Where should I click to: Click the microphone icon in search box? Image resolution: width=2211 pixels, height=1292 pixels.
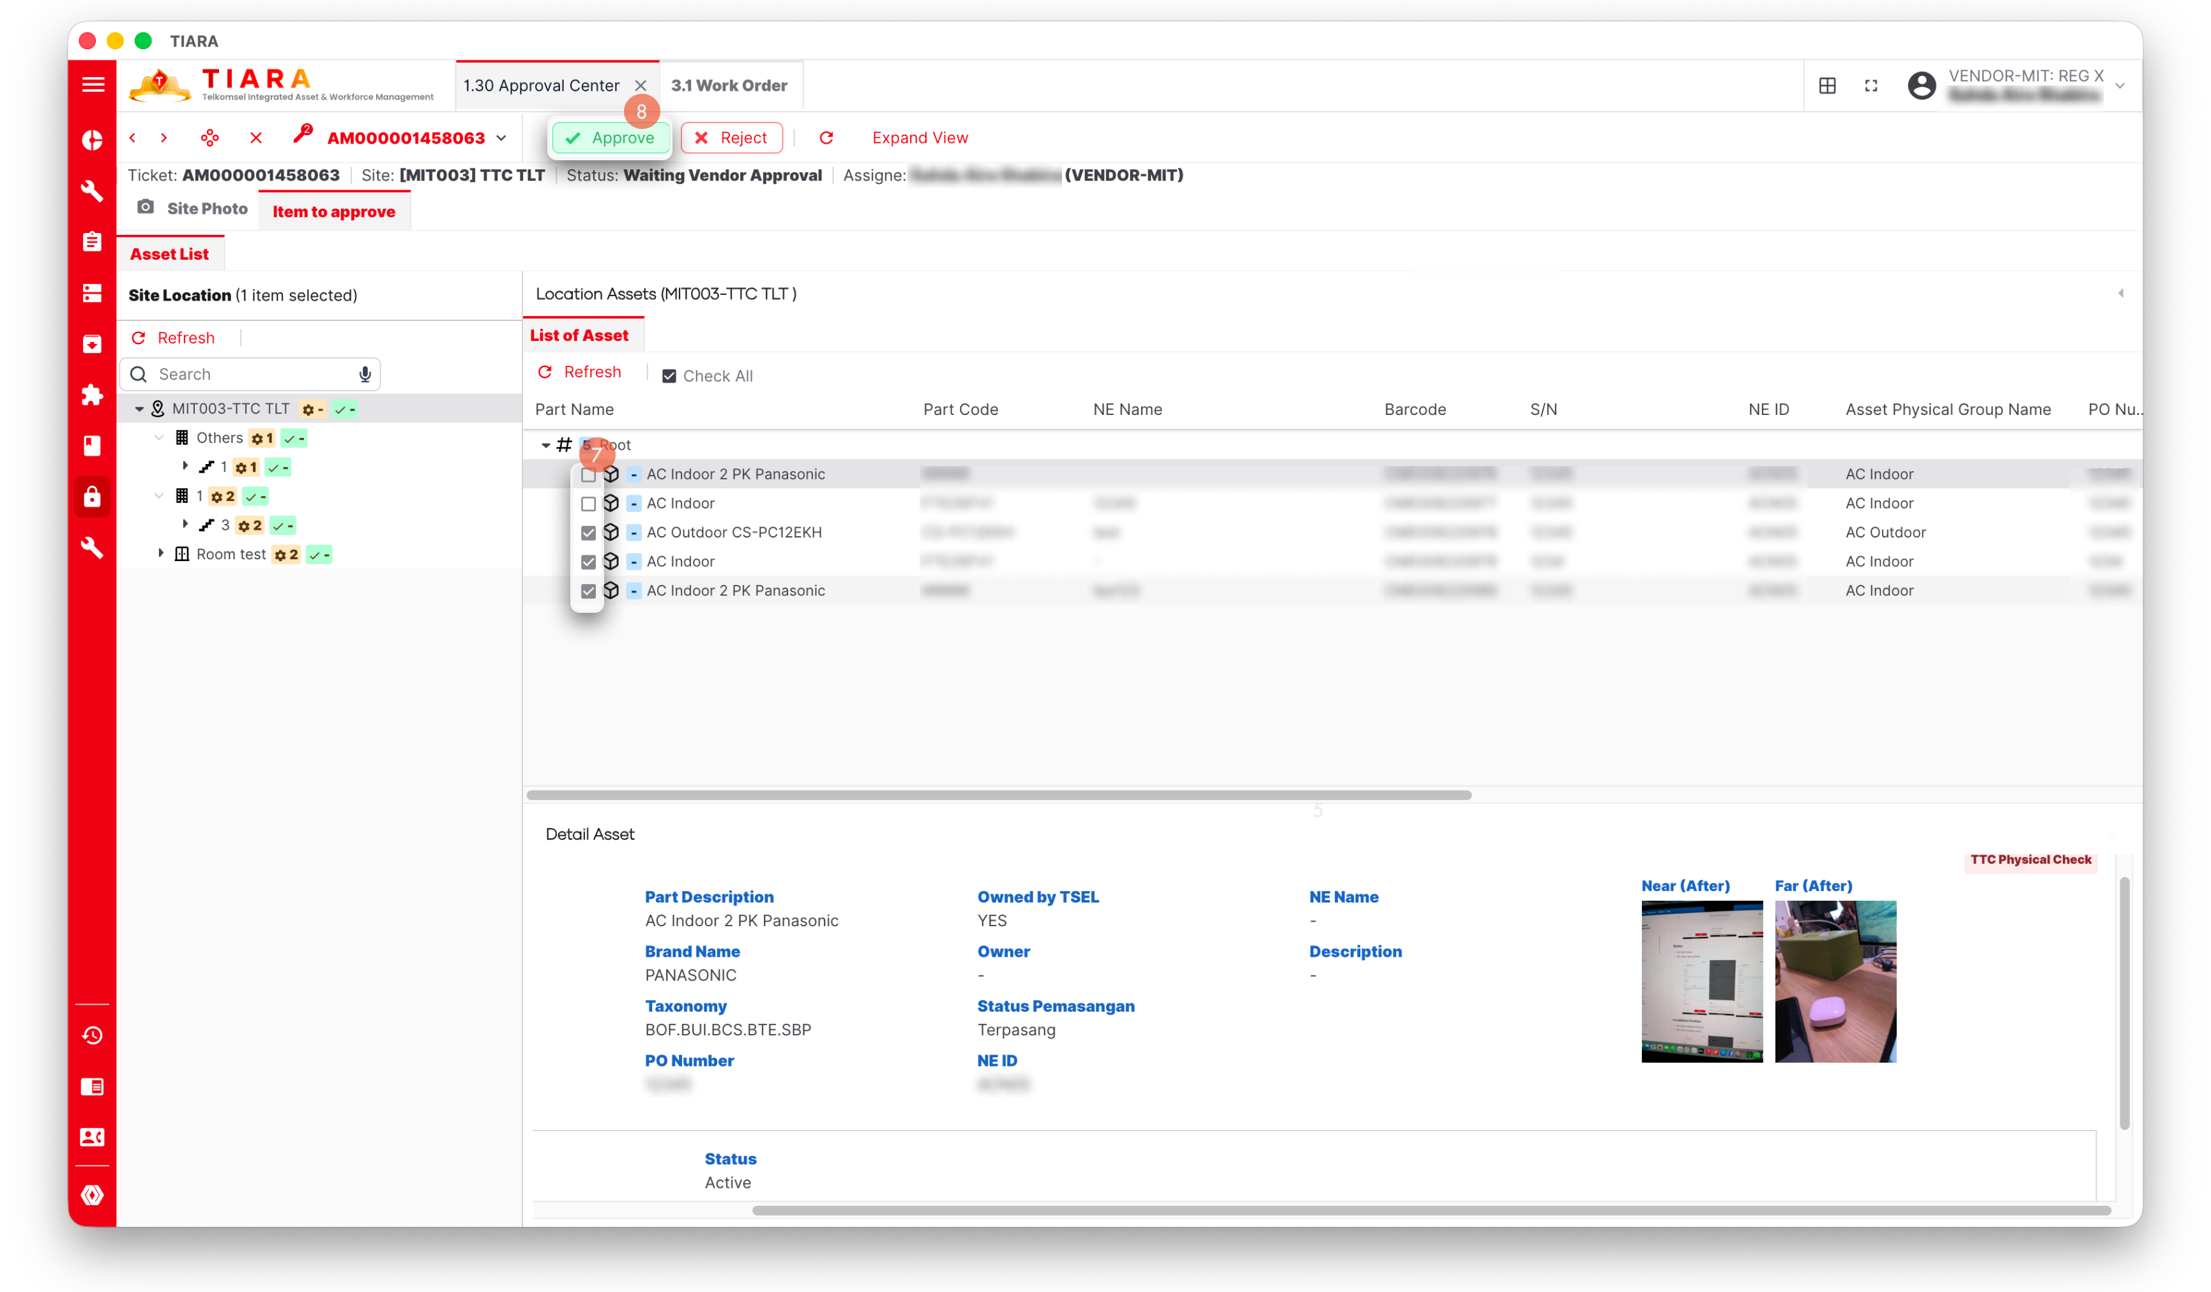click(x=365, y=375)
